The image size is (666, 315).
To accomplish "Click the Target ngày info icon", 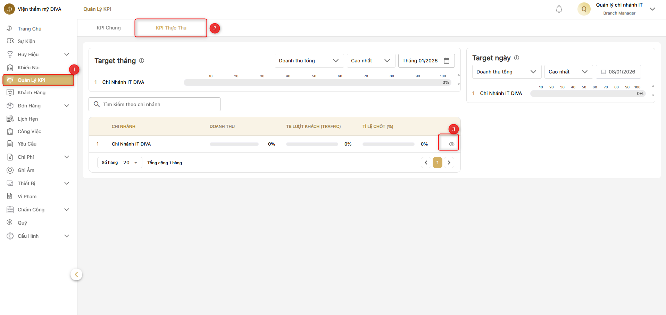I will coord(516,58).
